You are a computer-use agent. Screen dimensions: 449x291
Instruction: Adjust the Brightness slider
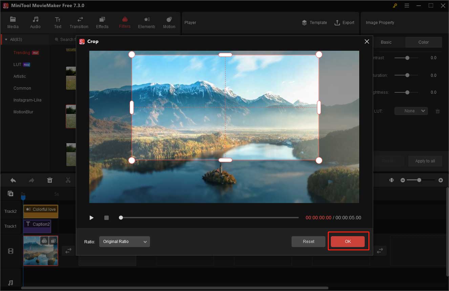(x=406, y=92)
